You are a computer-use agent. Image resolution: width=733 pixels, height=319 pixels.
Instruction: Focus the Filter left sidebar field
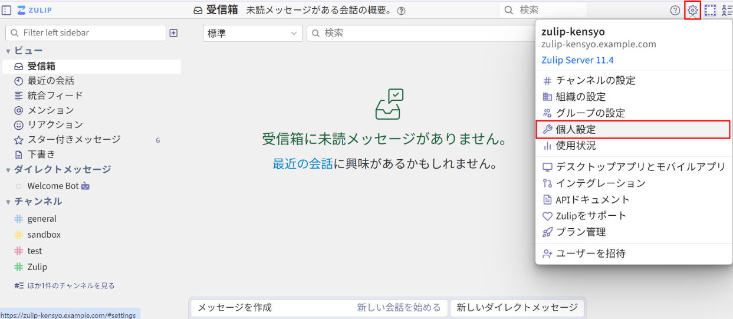pos(86,33)
